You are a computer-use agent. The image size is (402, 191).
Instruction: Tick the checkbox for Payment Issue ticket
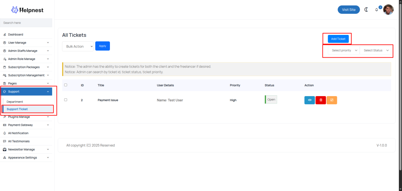(x=66, y=100)
